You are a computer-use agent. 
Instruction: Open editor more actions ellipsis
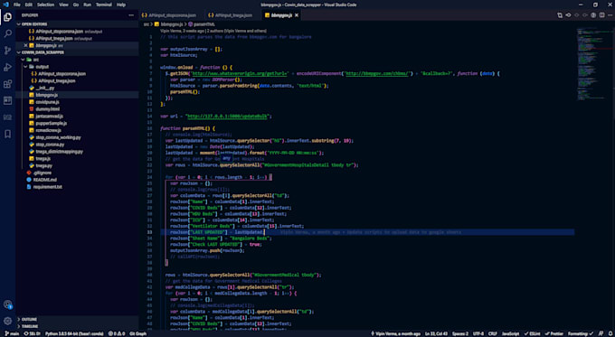coord(610,15)
